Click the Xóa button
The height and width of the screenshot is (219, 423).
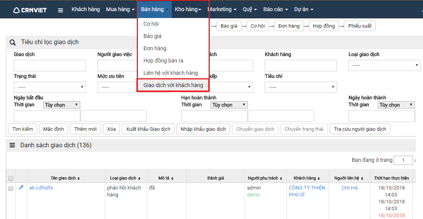click(111, 129)
